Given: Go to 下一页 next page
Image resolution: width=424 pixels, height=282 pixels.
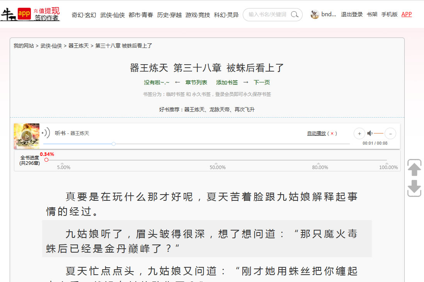Looking at the screenshot, I should coord(262,82).
